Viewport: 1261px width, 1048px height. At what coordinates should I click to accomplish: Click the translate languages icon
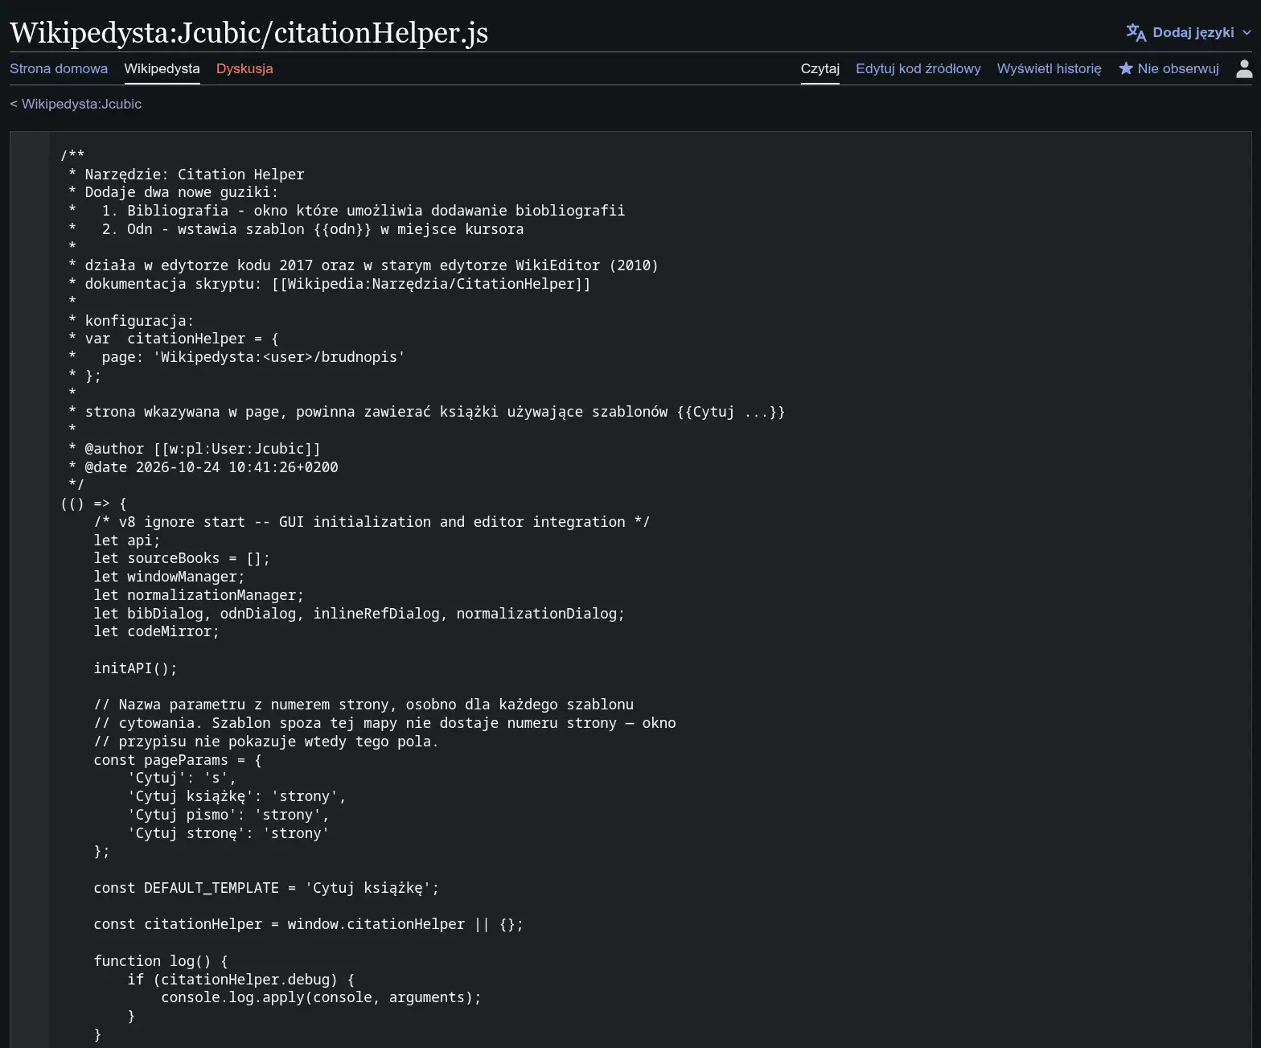tap(1136, 32)
